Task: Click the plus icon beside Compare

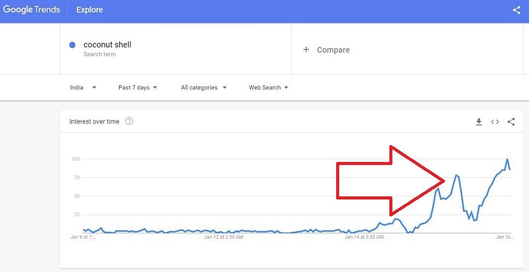Action: click(x=306, y=50)
